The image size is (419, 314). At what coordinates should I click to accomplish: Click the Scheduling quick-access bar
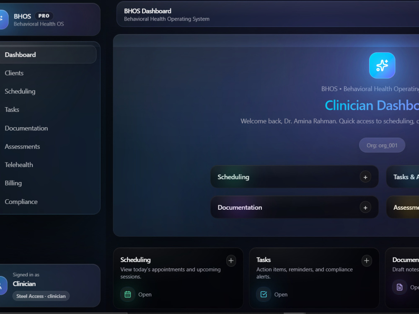294,177
